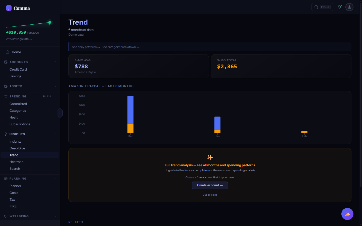Click the sparkle icon above the upgrade message
The height and width of the screenshot is (226, 362).
pos(210,158)
